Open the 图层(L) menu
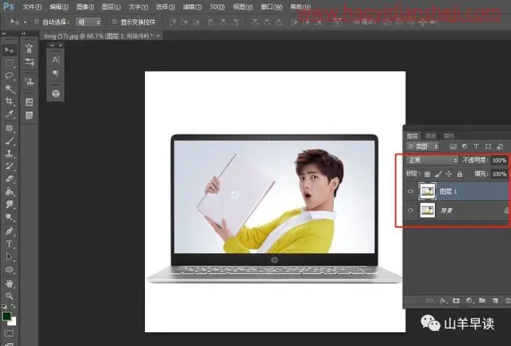Viewport: 511px width, 346px height. coord(111,7)
